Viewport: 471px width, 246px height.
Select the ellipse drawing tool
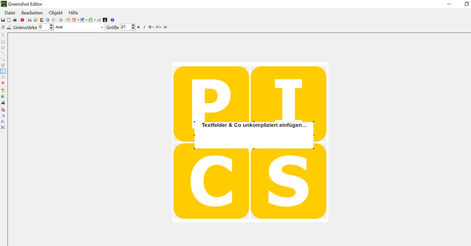pos(3,47)
